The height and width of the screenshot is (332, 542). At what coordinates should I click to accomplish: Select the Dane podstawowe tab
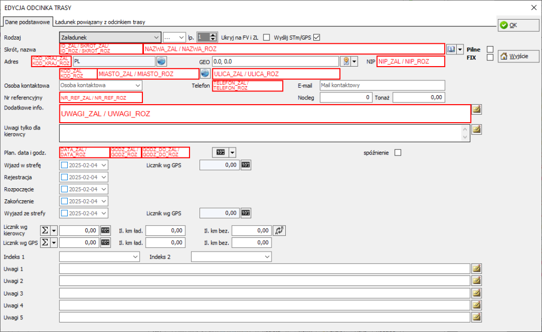pos(27,22)
